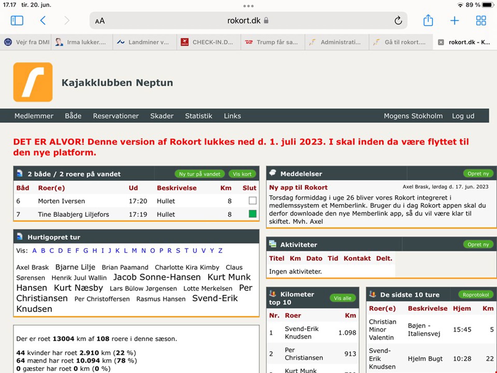
Task: Switch to CHECK-IN.D... tab
Action: click(x=209, y=42)
